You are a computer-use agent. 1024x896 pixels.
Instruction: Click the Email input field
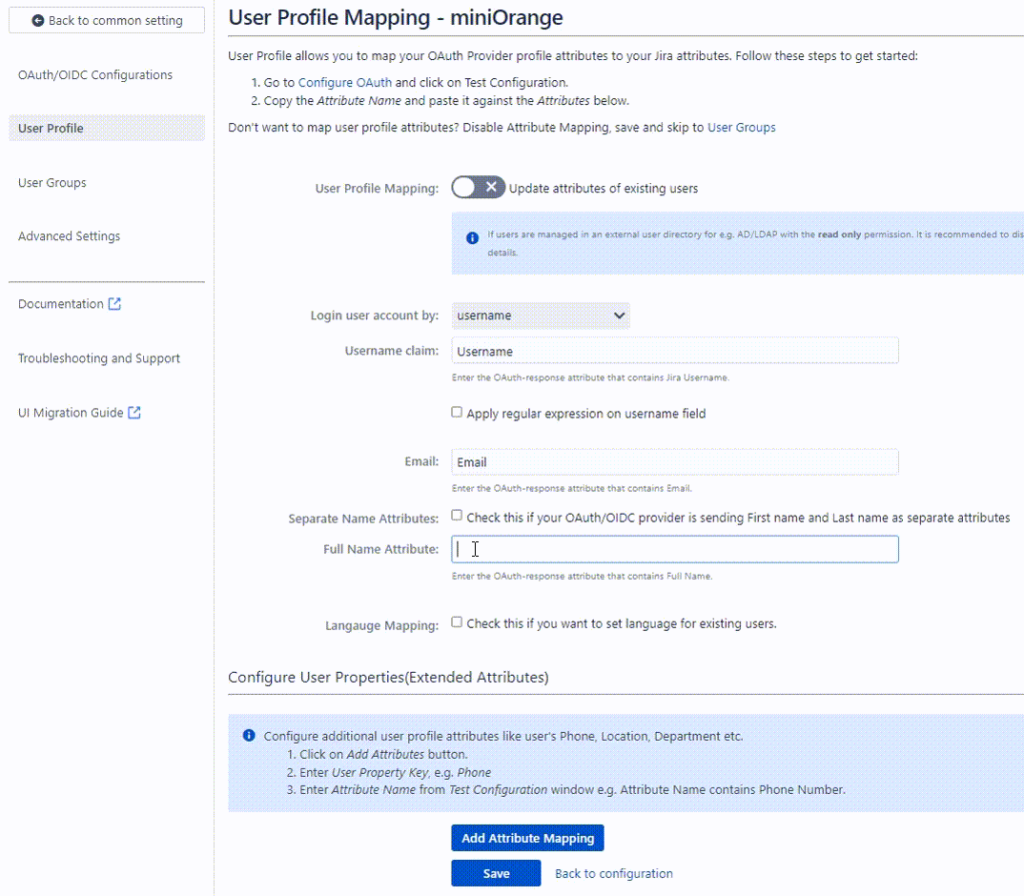point(675,461)
